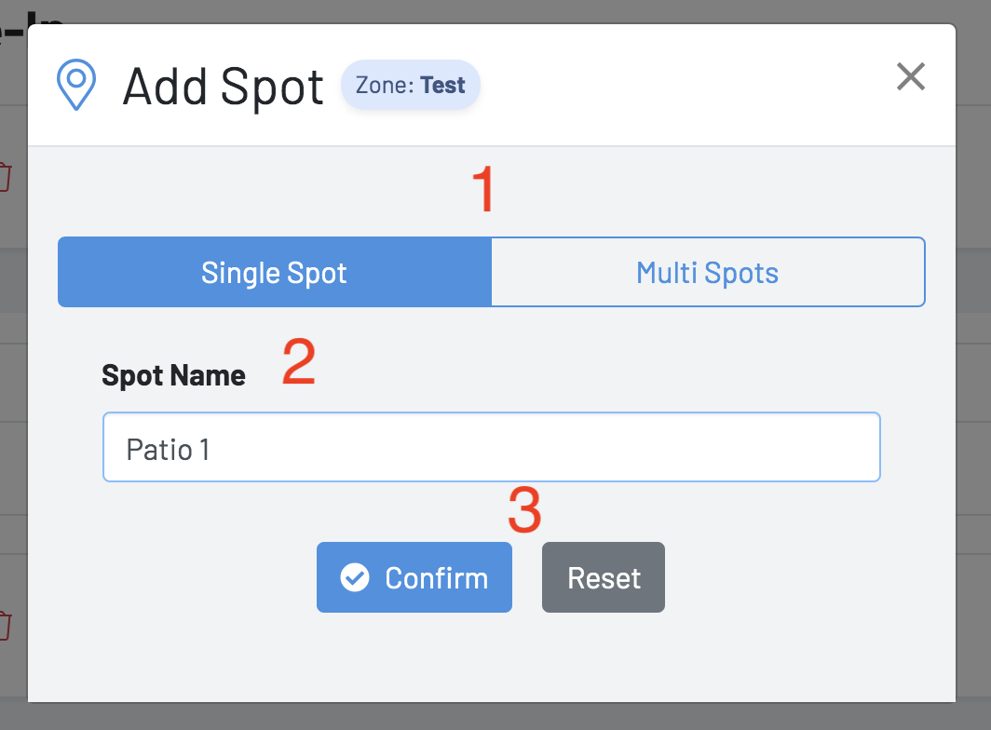
Task: Click the location pin icon in header
Action: [x=76, y=86]
